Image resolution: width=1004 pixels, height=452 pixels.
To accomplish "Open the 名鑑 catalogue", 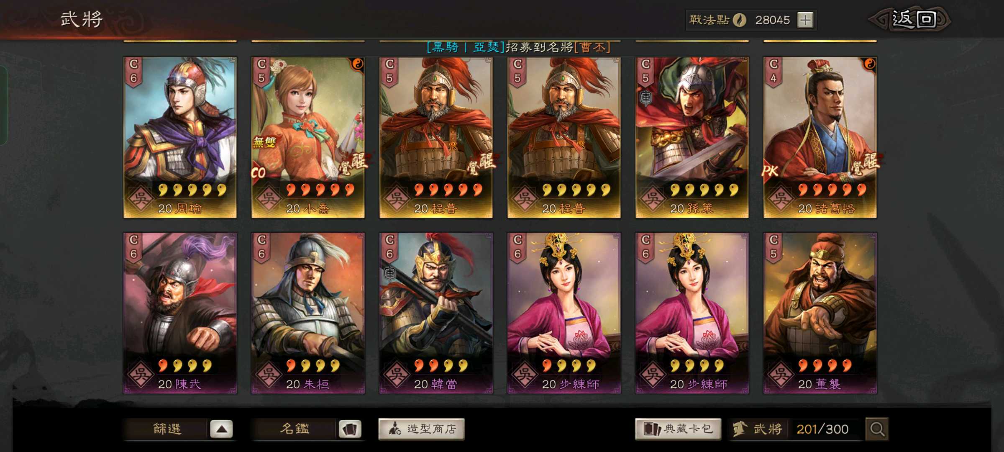I will (295, 429).
